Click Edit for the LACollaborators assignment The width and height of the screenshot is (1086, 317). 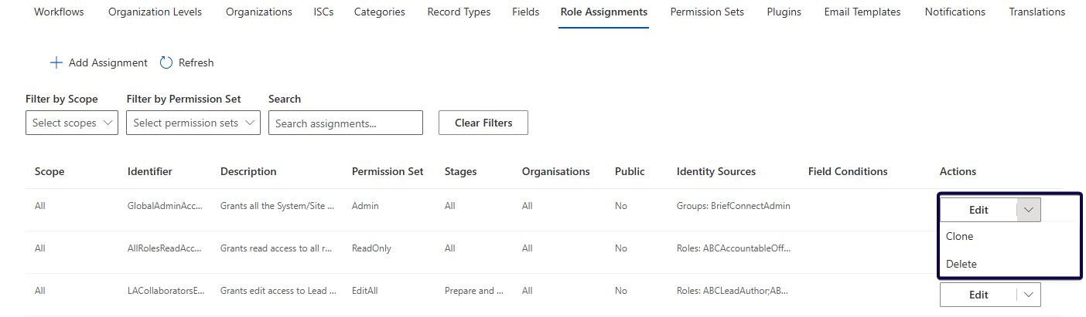(978, 295)
